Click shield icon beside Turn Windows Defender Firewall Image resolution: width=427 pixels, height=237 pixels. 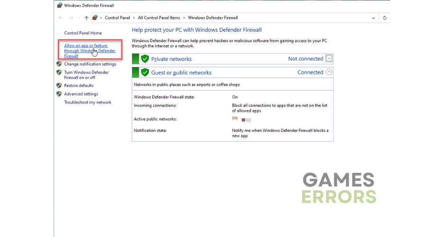[x=59, y=73]
